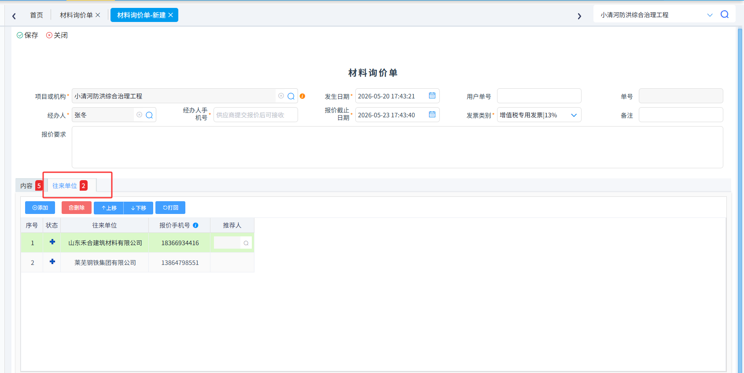Screen dimensions: 744x373
Task: Click the 删除 button
Action: (x=77, y=208)
